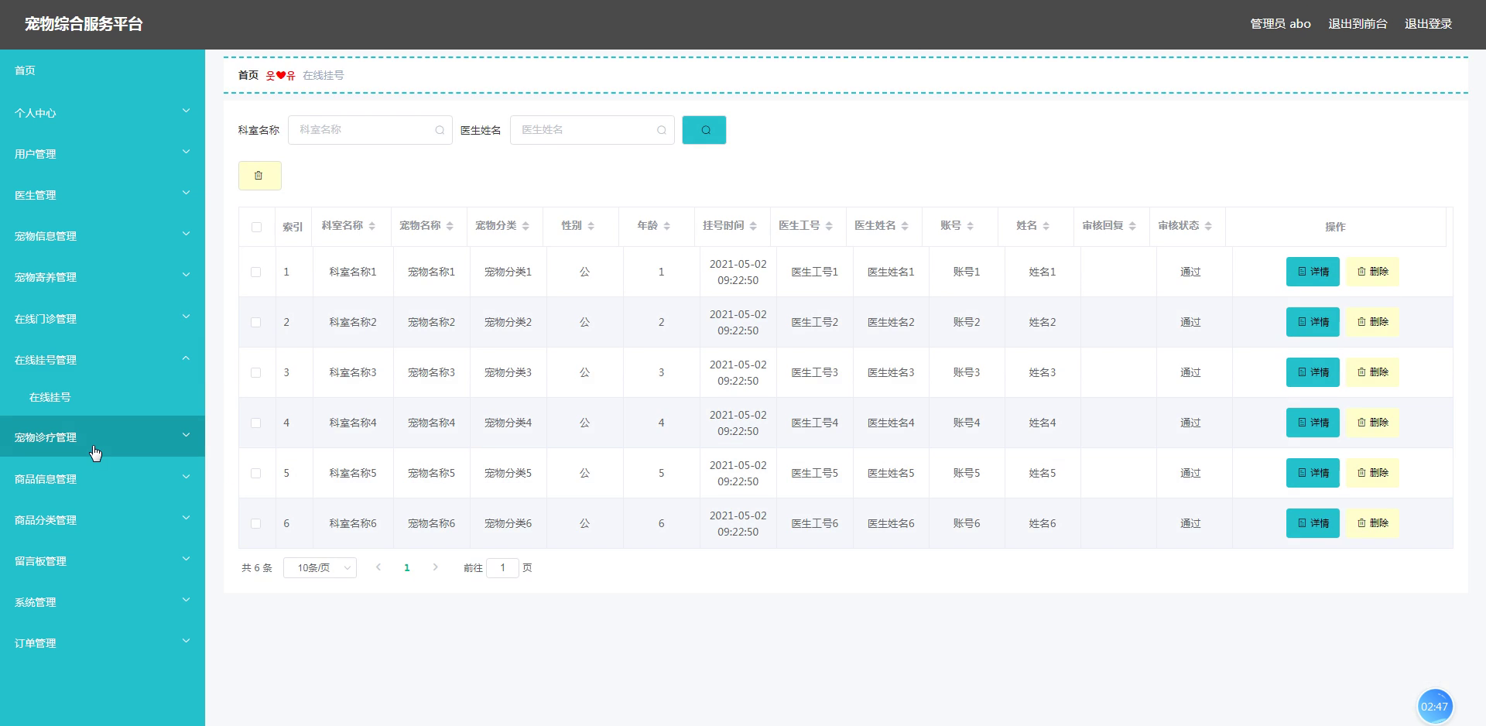
Task: Expand the 医生管理 sidebar menu
Action: 102,194
